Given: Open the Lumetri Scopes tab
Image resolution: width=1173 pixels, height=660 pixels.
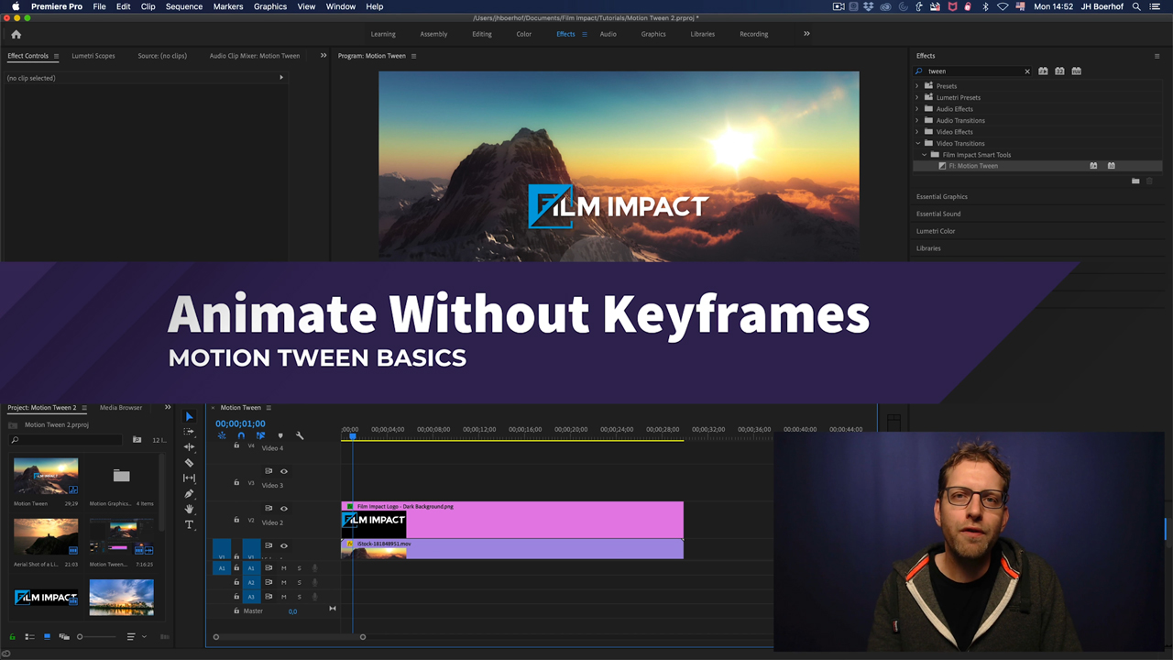Looking at the screenshot, I should [x=93, y=56].
